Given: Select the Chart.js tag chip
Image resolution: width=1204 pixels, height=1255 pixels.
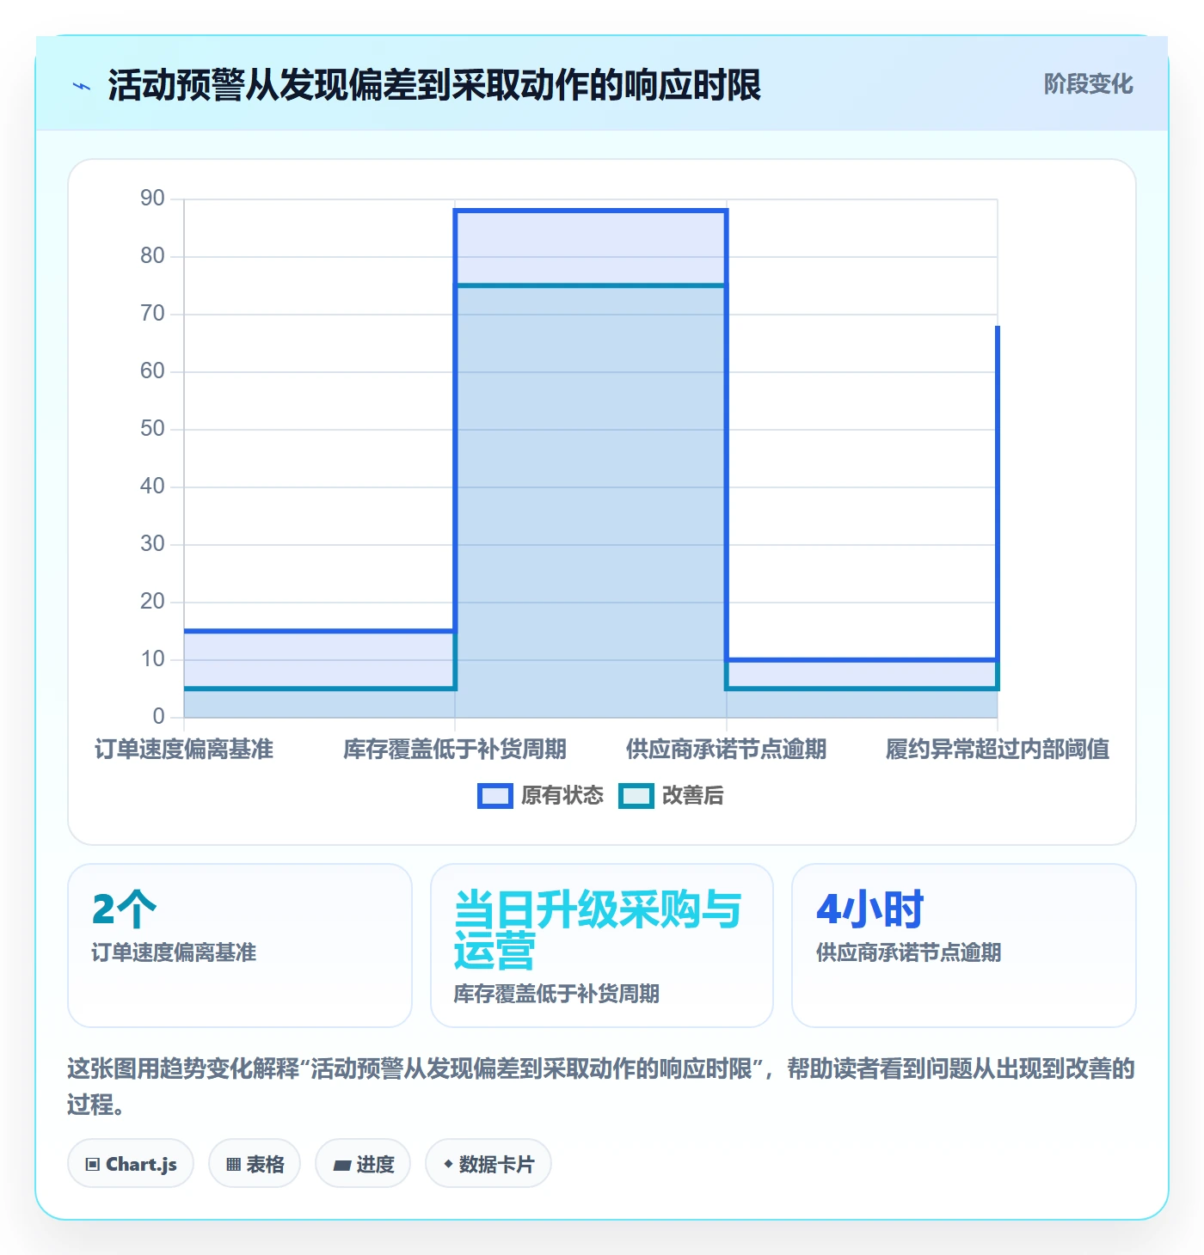Looking at the screenshot, I should coord(131,1164).
